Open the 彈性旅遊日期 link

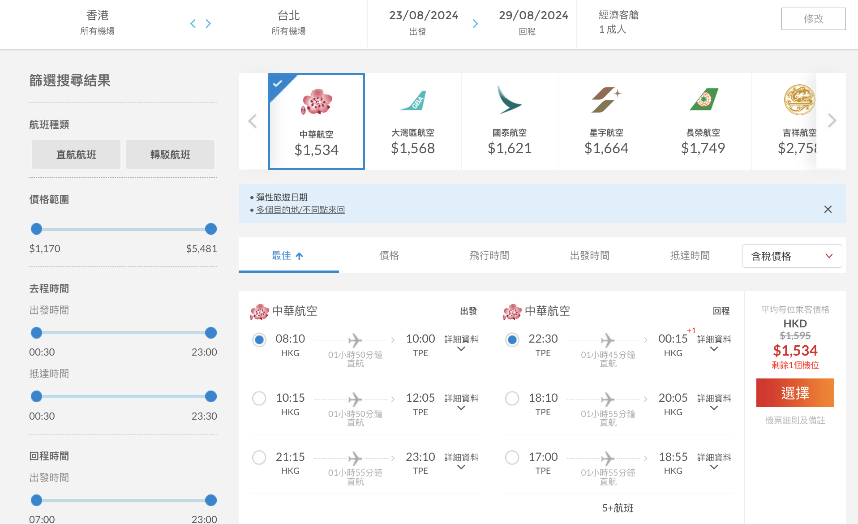tap(282, 197)
